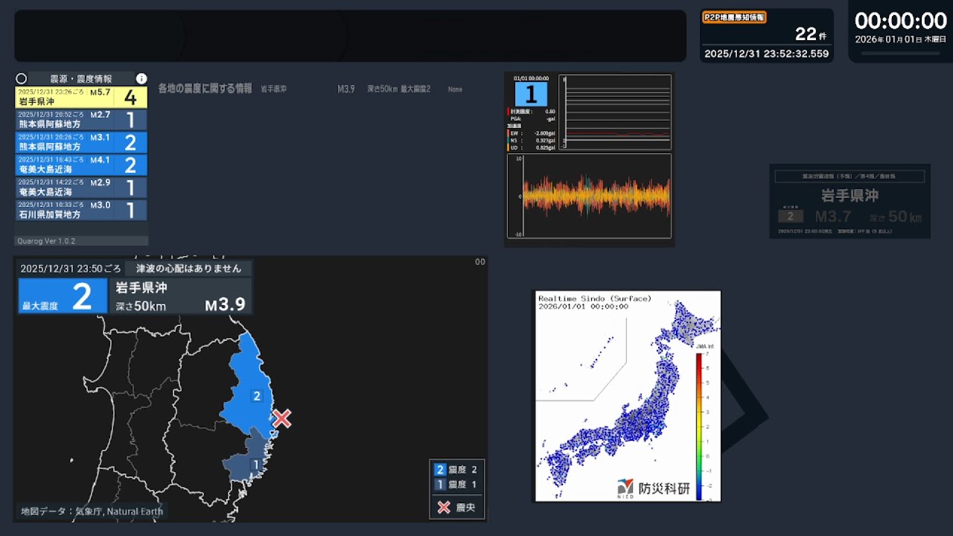This screenshot has height=536, width=953.
Task: Click the 緊急地震速報 岩手県沖 M3.7 panel
Action: point(850,201)
